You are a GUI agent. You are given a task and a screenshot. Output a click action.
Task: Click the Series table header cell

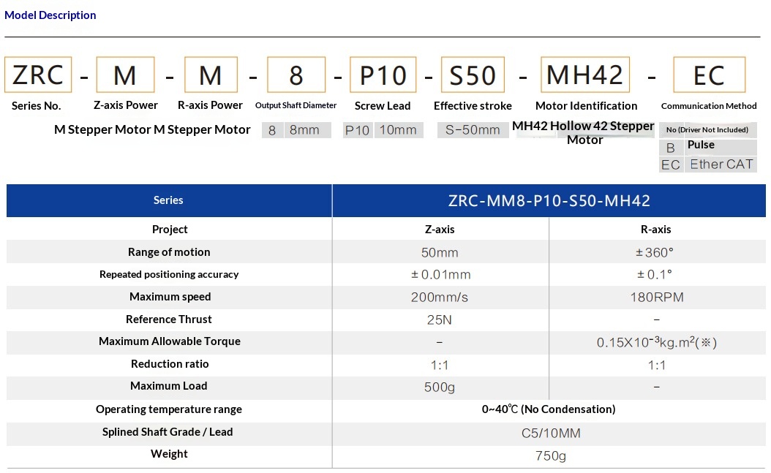169,200
